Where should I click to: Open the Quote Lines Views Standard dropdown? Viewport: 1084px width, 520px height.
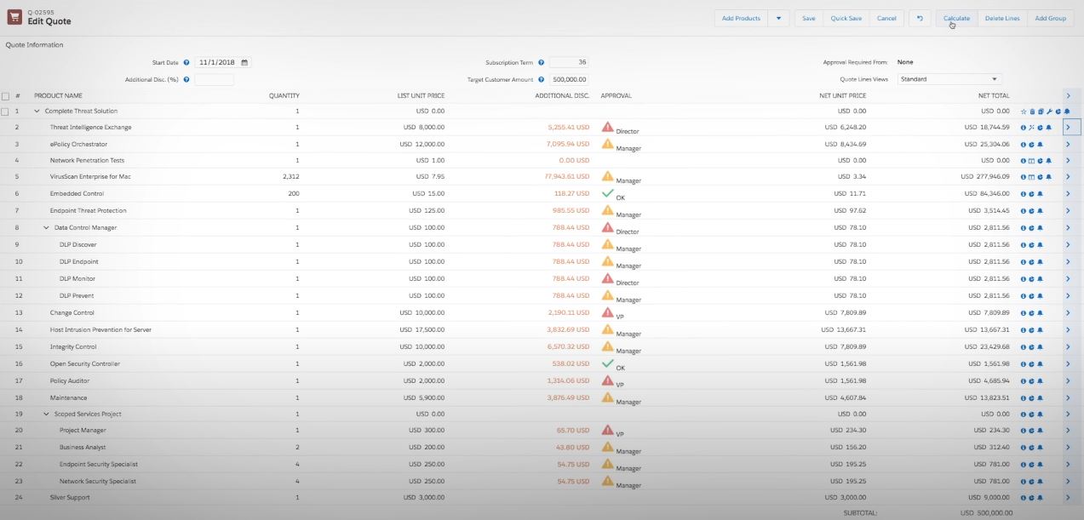(x=949, y=79)
